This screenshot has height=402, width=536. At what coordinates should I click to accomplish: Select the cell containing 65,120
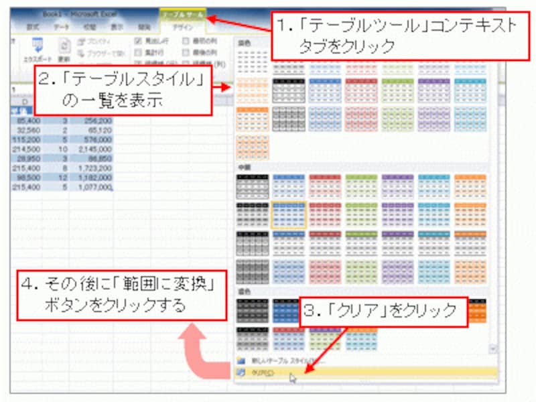(x=91, y=130)
